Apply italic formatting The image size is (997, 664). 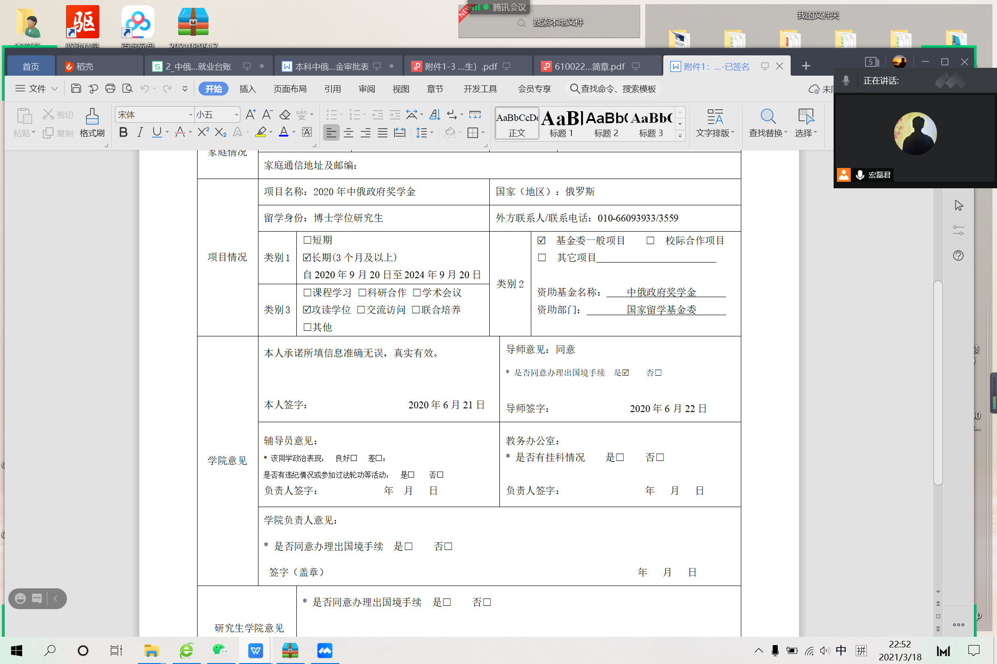tap(140, 132)
